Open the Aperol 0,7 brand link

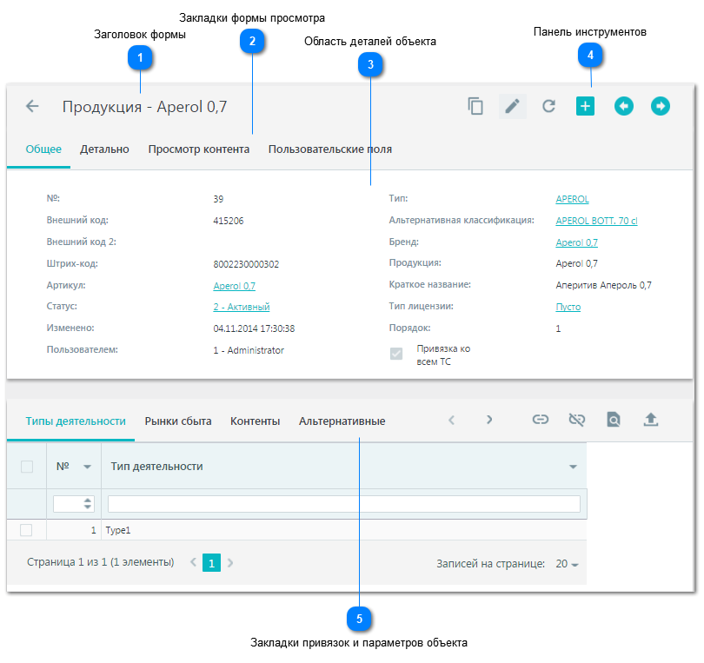(576, 242)
